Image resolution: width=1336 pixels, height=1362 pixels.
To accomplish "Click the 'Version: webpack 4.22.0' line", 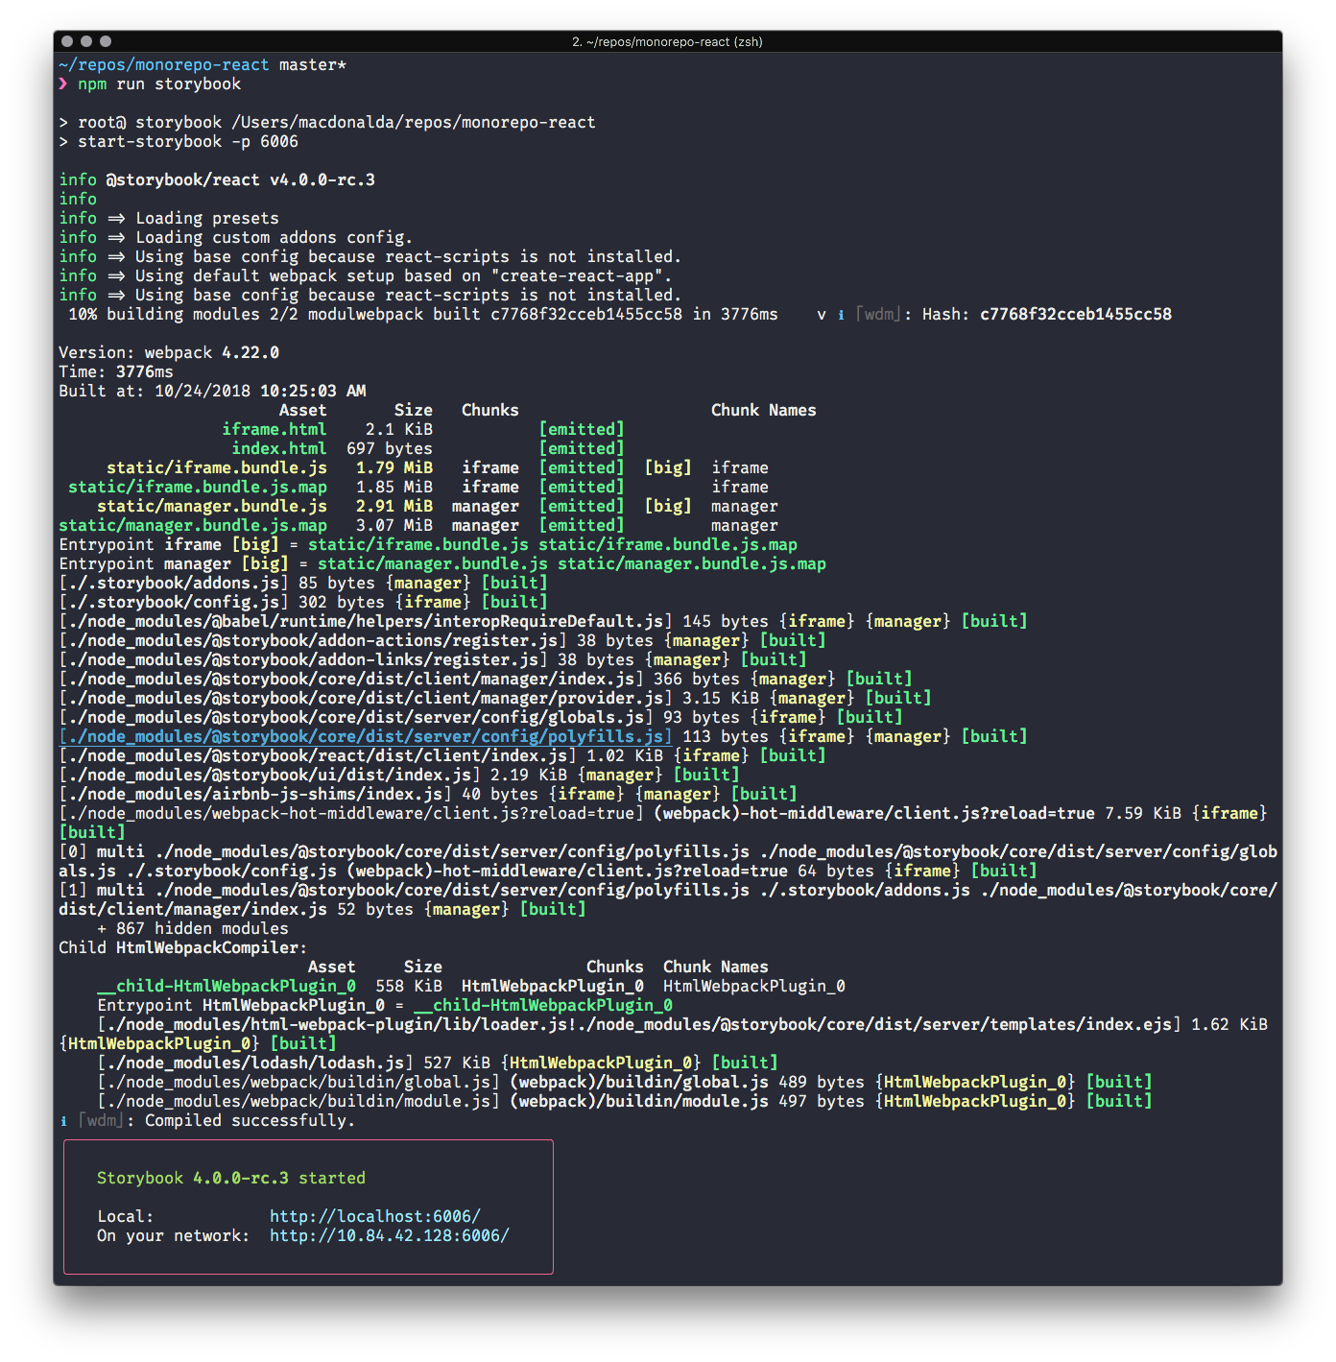I will 169,352.
